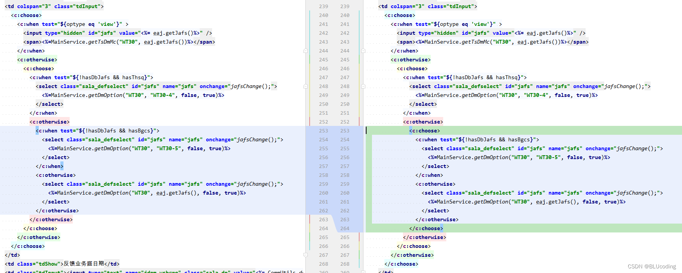682x273 pixels.
Task: Click the eaj.getJafs() getDmOption line in right pane
Action: click(x=527, y=202)
